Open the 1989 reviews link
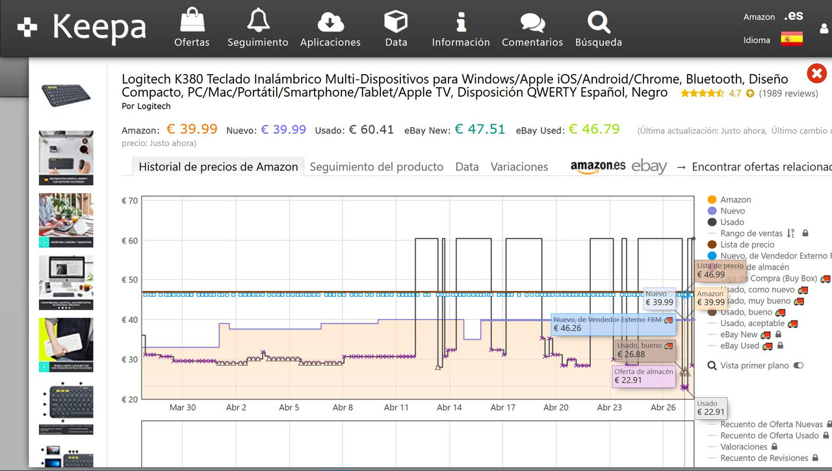The width and height of the screenshot is (832, 471). point(788,94)
